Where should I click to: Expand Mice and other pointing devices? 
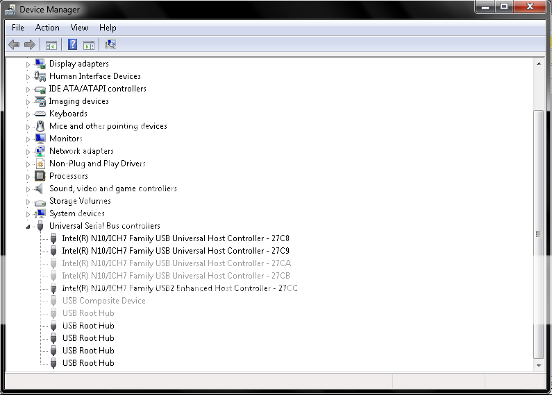tap(28, 126)
